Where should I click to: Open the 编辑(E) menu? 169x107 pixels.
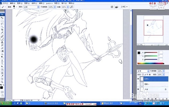click(x=13, y=3)
